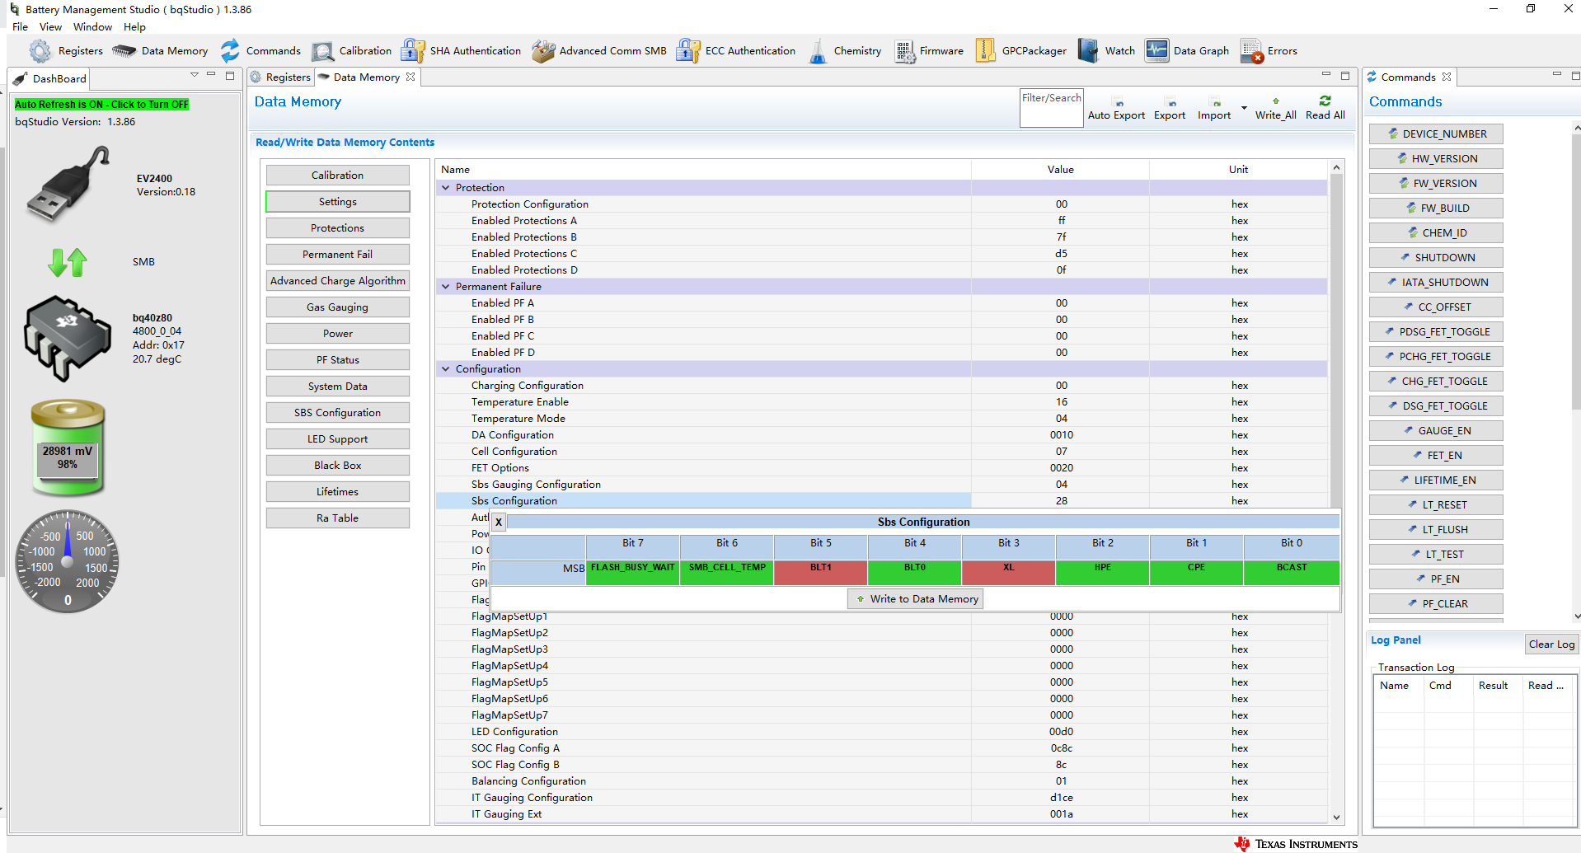Open the DashBoard view menu arrow
The image size is (1581, 853).
click(x=195, y=75)
